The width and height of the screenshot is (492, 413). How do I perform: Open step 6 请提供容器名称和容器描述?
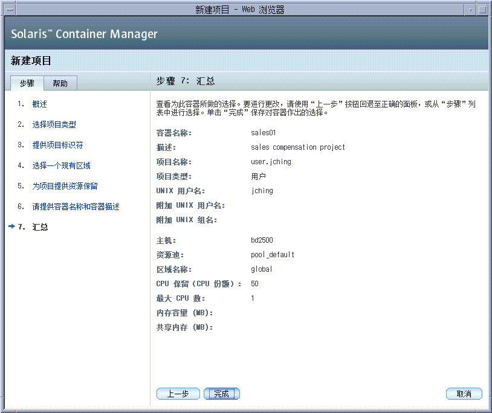[x=76, y=207]
